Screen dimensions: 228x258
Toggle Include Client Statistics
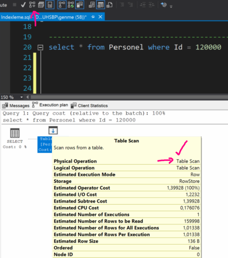pos(79,5)
